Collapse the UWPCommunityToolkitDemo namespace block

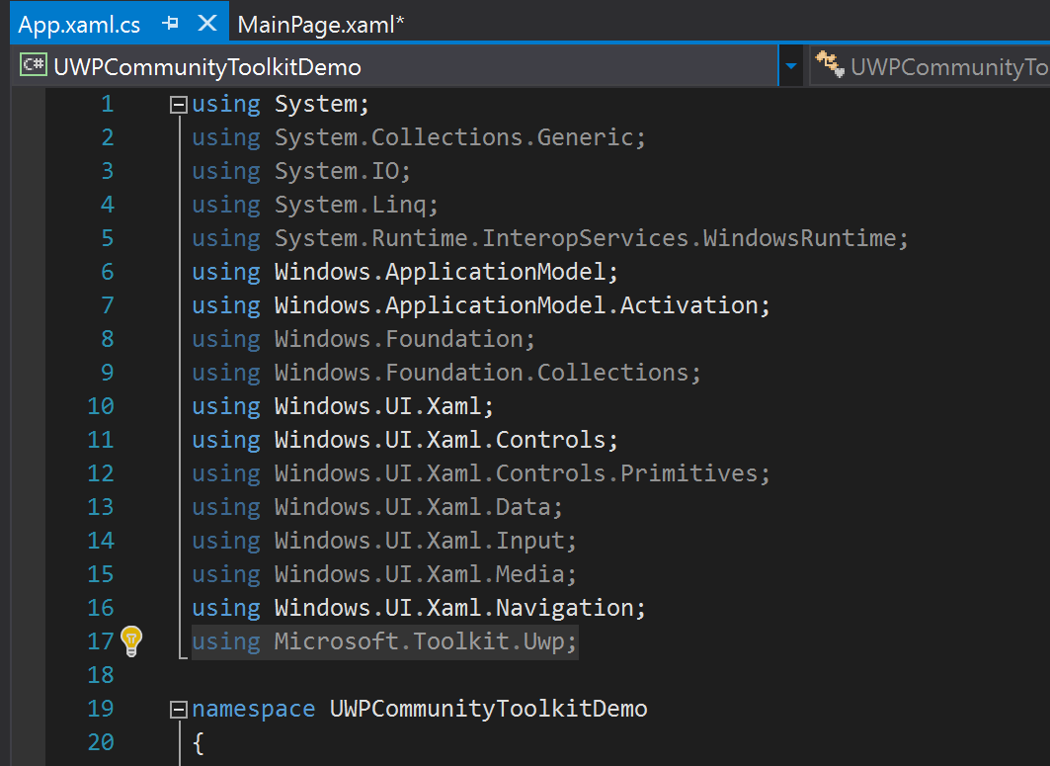177,708
